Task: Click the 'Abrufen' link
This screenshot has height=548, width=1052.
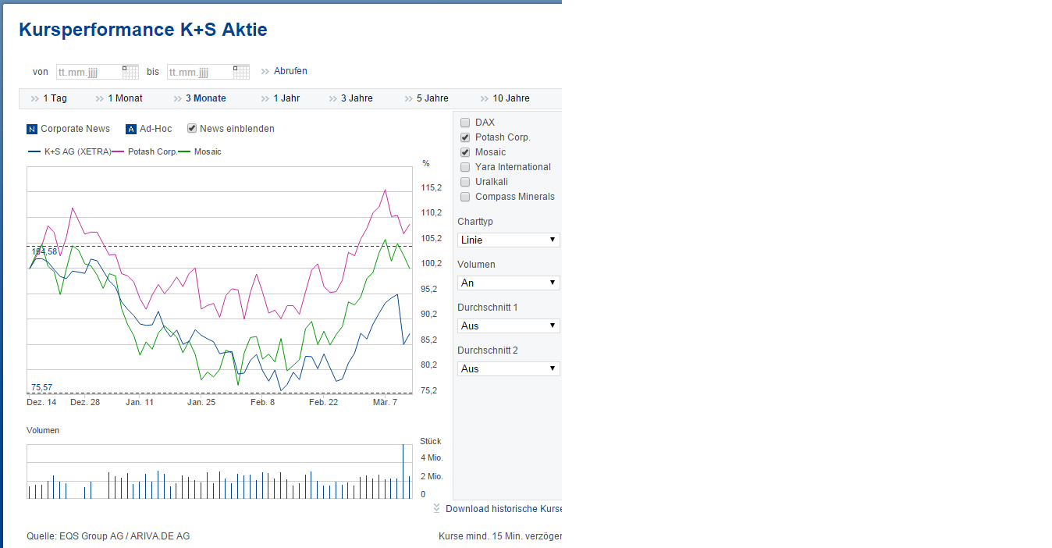Action: pos(290,71)
